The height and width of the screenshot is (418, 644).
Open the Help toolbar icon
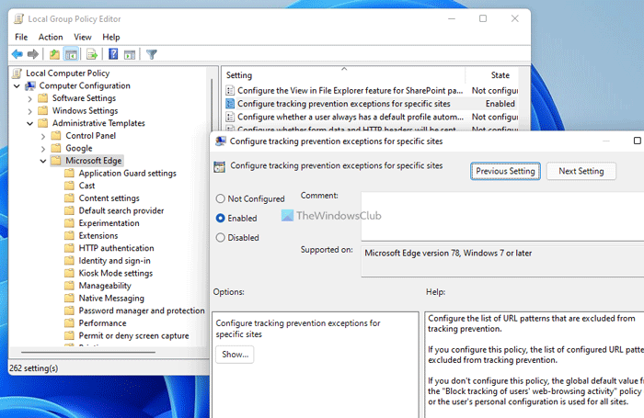113,53
